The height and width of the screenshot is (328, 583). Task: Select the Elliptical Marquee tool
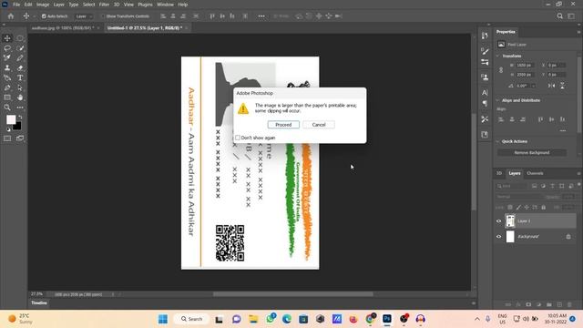point(20,38)
